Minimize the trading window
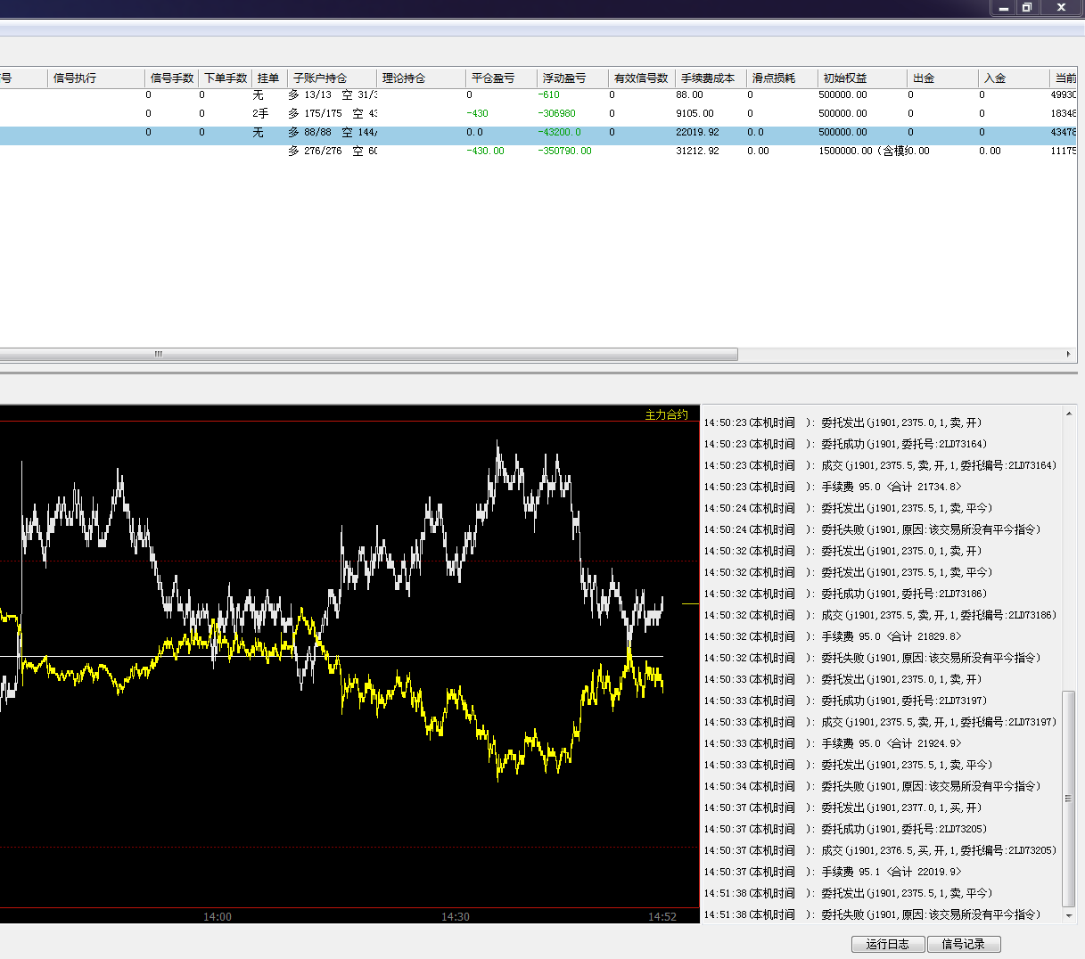Screen dimensions: 1085x959 pos(1004,8)
